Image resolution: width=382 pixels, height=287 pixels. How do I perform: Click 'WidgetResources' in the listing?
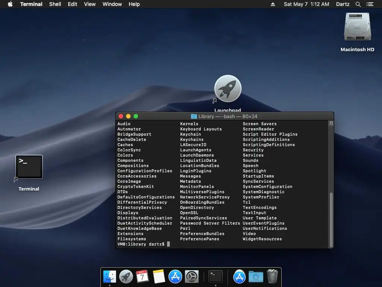click(262, 239)
